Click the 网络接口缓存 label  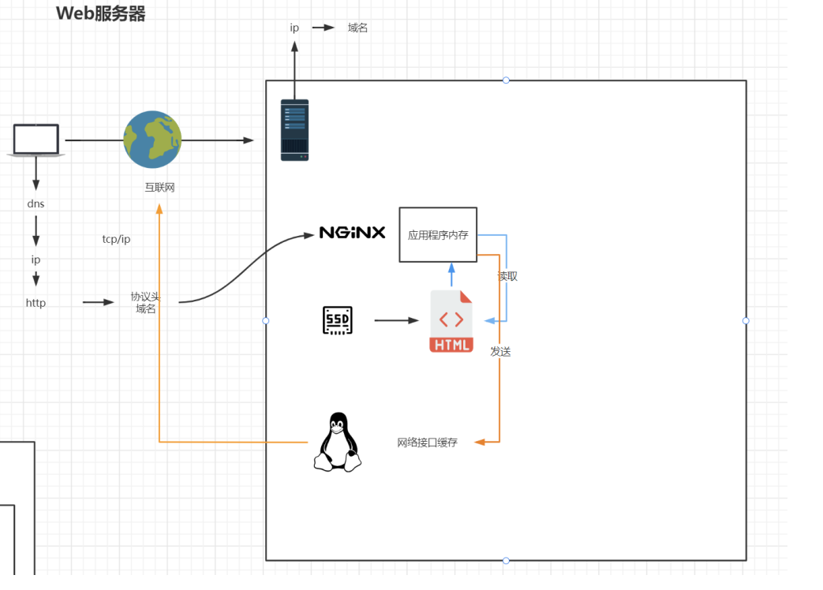point(427,442)
